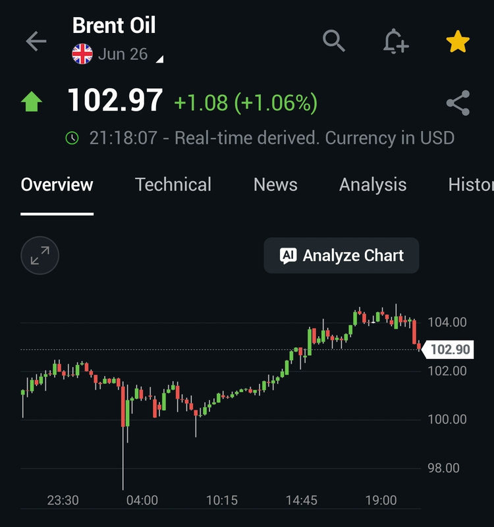Image resolution: width=494 pixels, height=527 pixels.
Task: Share Brent Oil via share icon
Action: 458,103
